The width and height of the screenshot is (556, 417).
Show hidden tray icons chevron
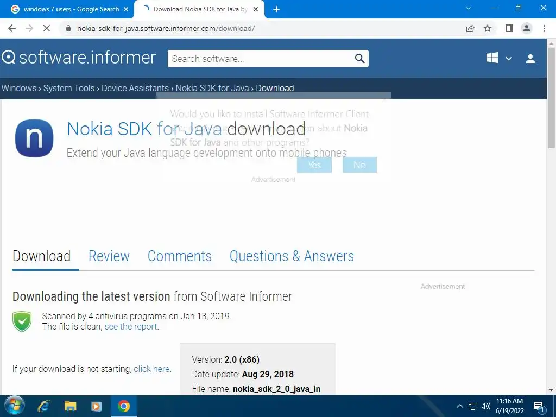pos(459,406)
